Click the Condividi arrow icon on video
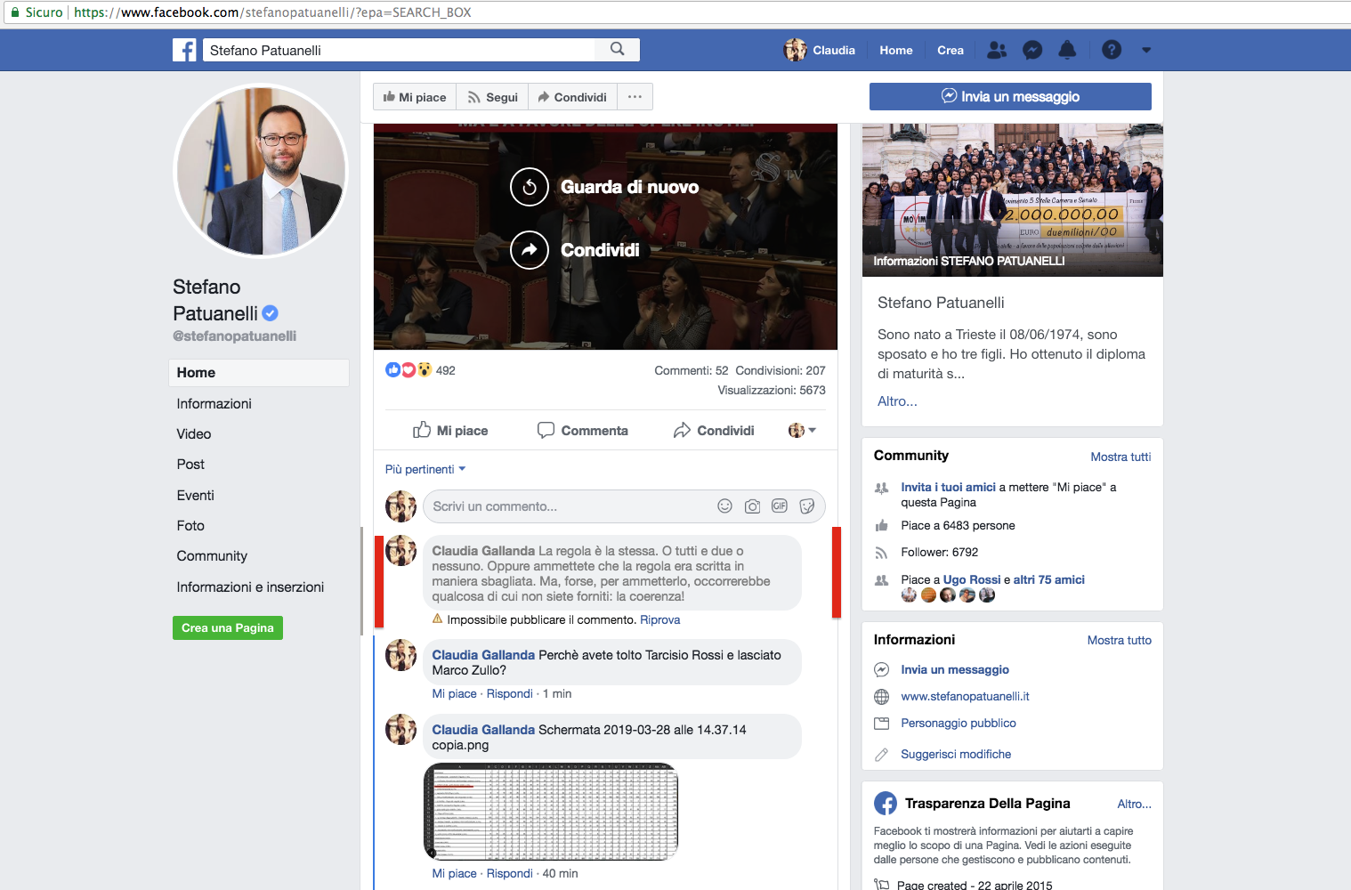1351x890 pixels. [530, 250]
